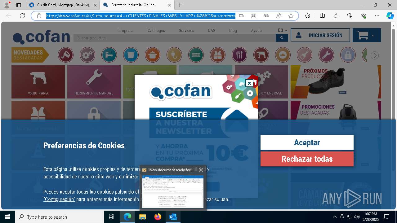Open Copilot sidebar in Edge
This screenshot has width=397, height=223.
pos(390,16)
